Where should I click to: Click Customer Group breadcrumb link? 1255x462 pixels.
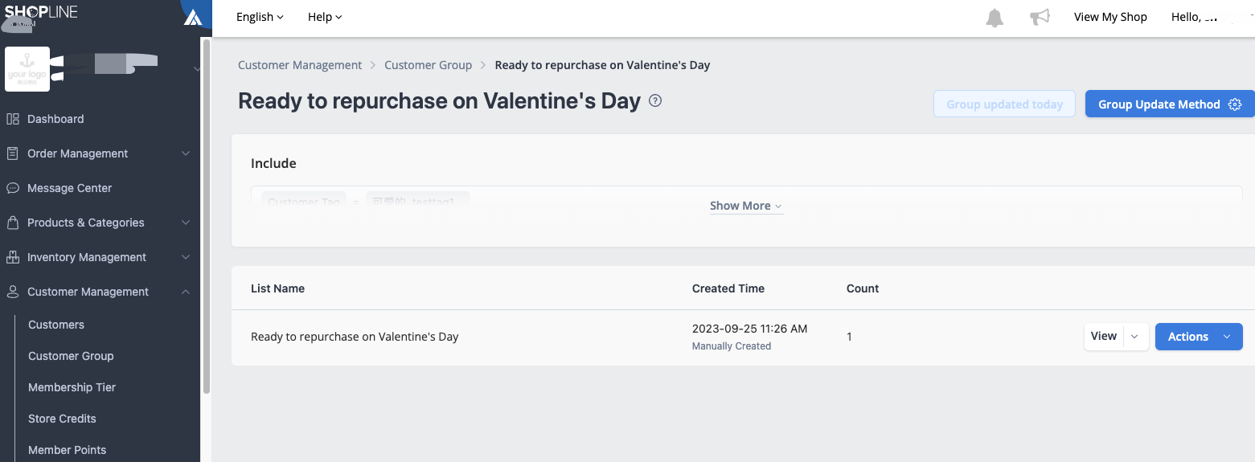(x=428, y=65)
